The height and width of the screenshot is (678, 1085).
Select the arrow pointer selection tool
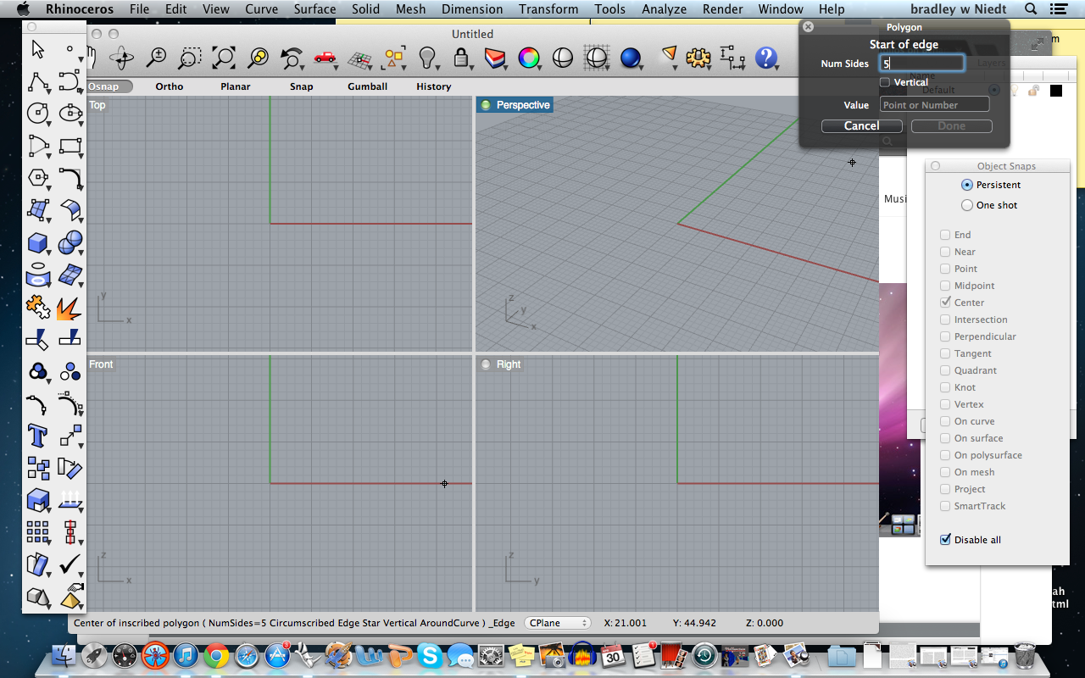click(x=37, y=49)
